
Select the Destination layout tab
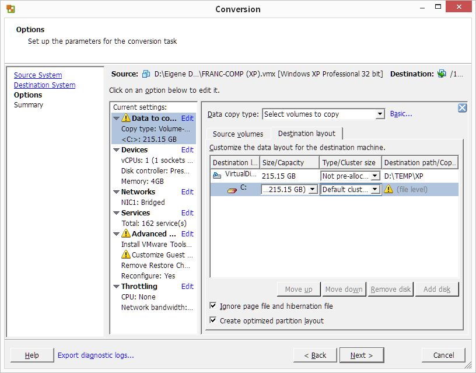coord(306,134)
